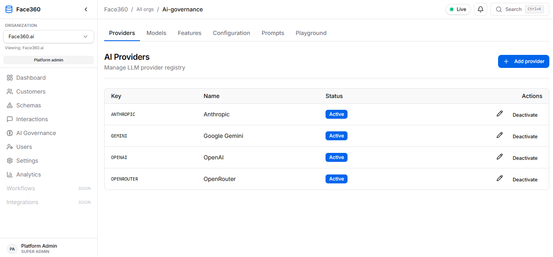Deactivate the Anthropic provider

(525, 115)
